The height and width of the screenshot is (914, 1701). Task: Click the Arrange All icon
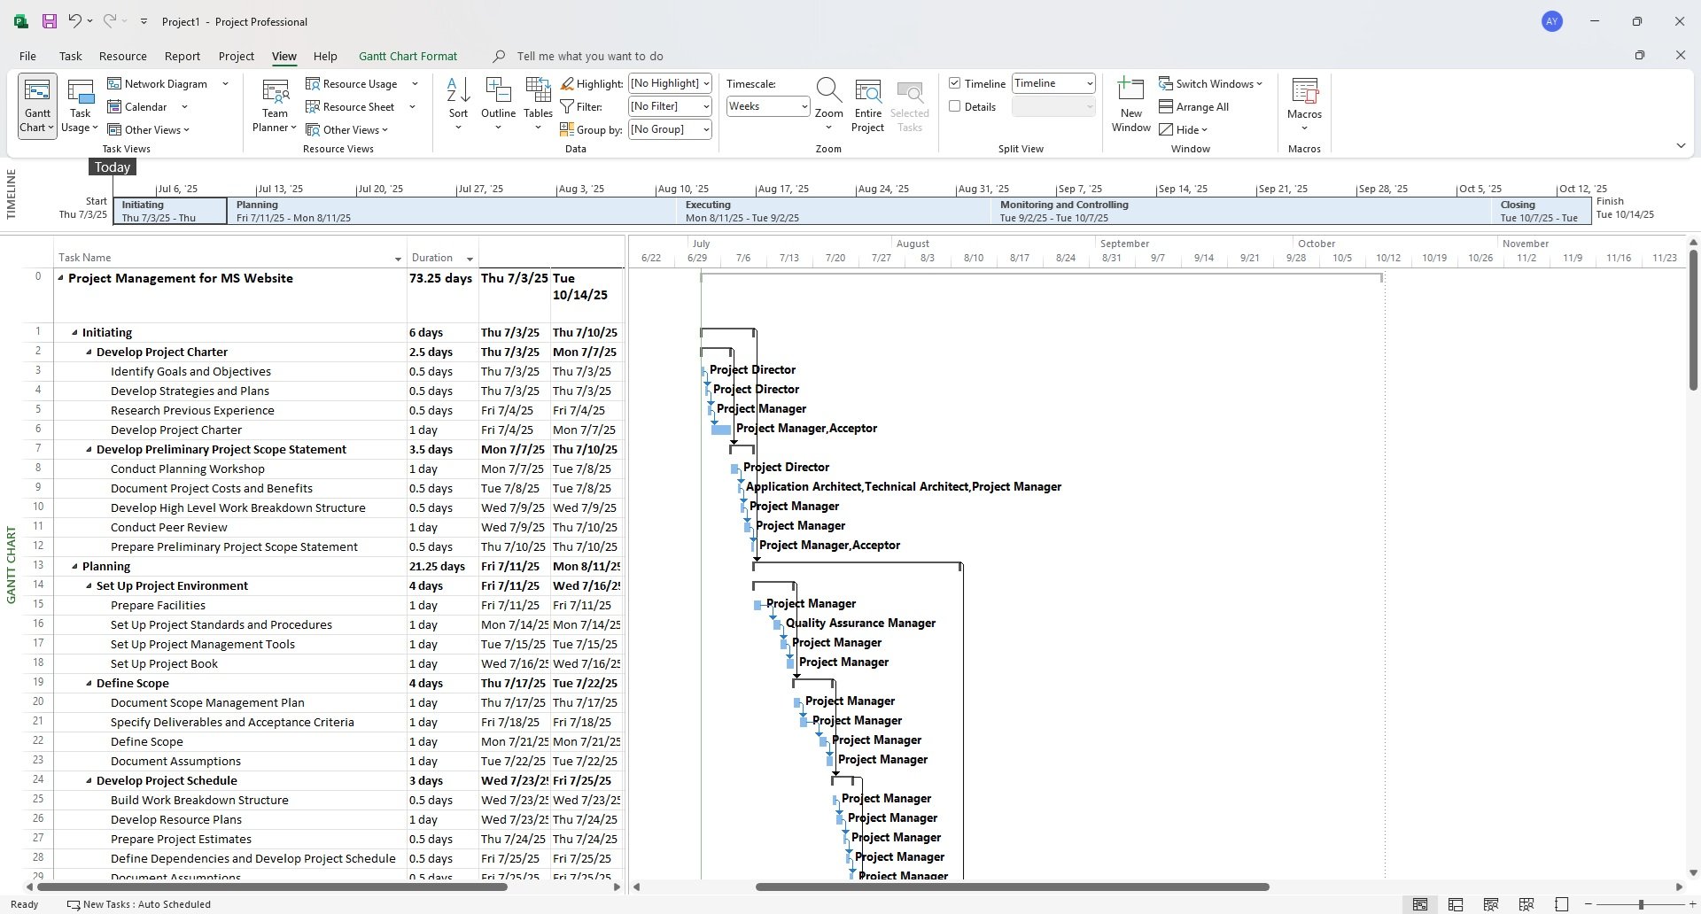[1166, 106]
